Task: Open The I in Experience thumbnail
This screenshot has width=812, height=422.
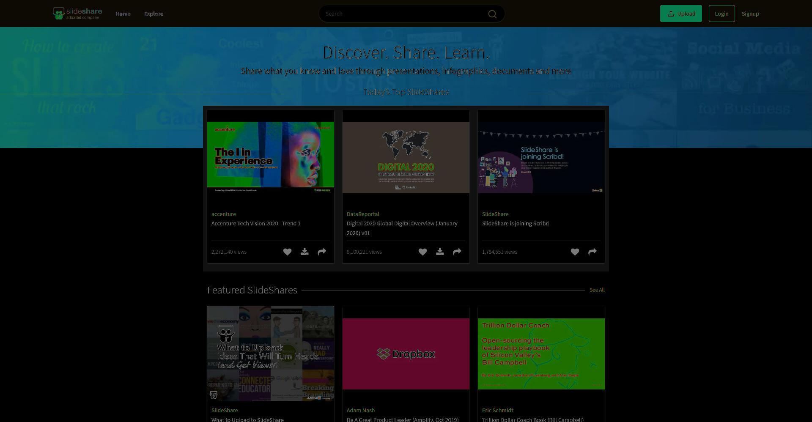Action: (x=271, y=158)
